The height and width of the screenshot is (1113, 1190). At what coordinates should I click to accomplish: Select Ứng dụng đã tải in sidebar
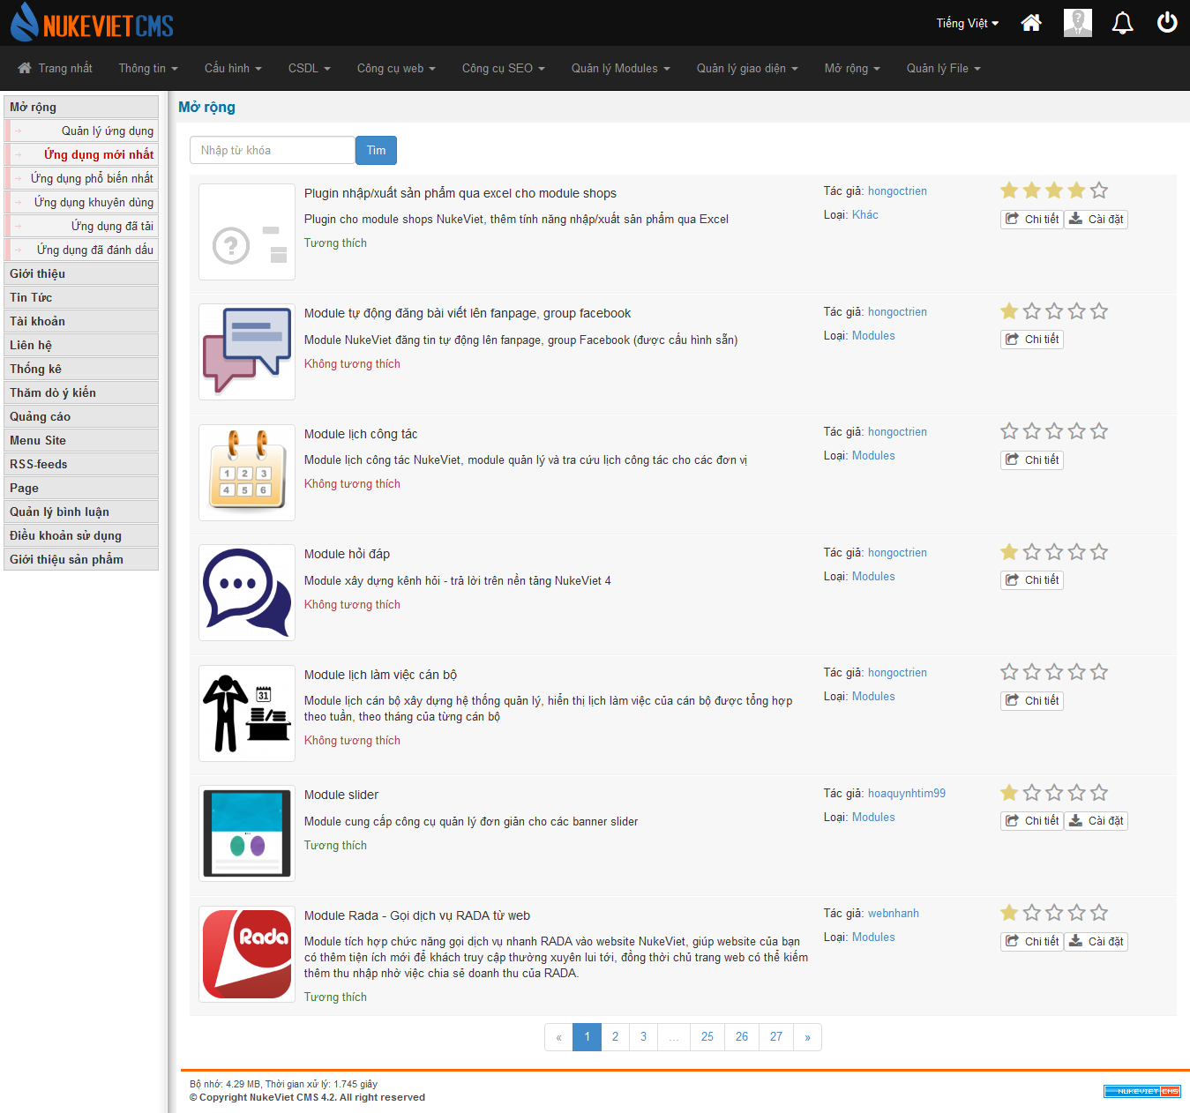tap(81, 226)
